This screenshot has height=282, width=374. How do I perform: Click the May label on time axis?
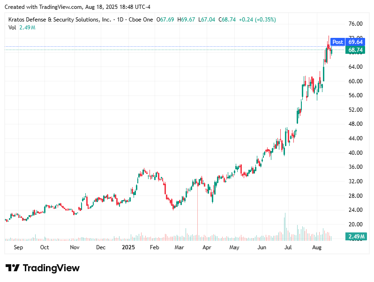click(x=234, y=247)
